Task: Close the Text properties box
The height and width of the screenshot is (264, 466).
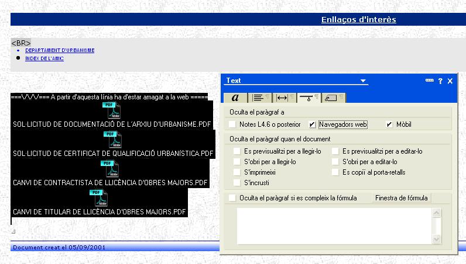Action: click(450, 81)
